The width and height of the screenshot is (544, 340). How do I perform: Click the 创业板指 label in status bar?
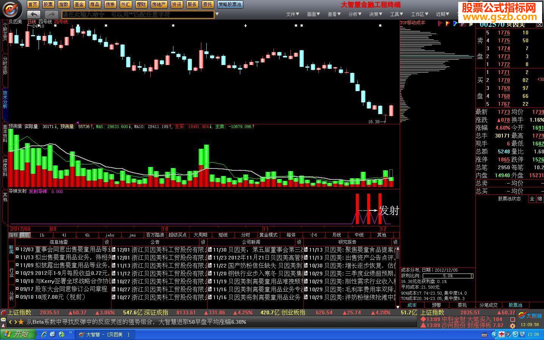pos(293,312)
